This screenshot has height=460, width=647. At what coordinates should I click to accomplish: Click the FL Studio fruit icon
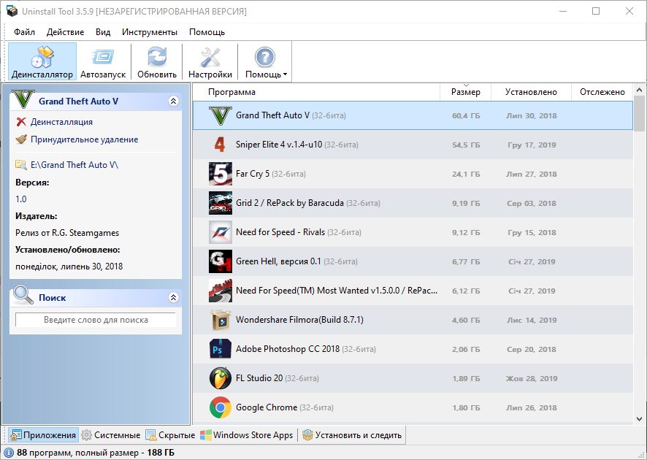coord(221,378)
